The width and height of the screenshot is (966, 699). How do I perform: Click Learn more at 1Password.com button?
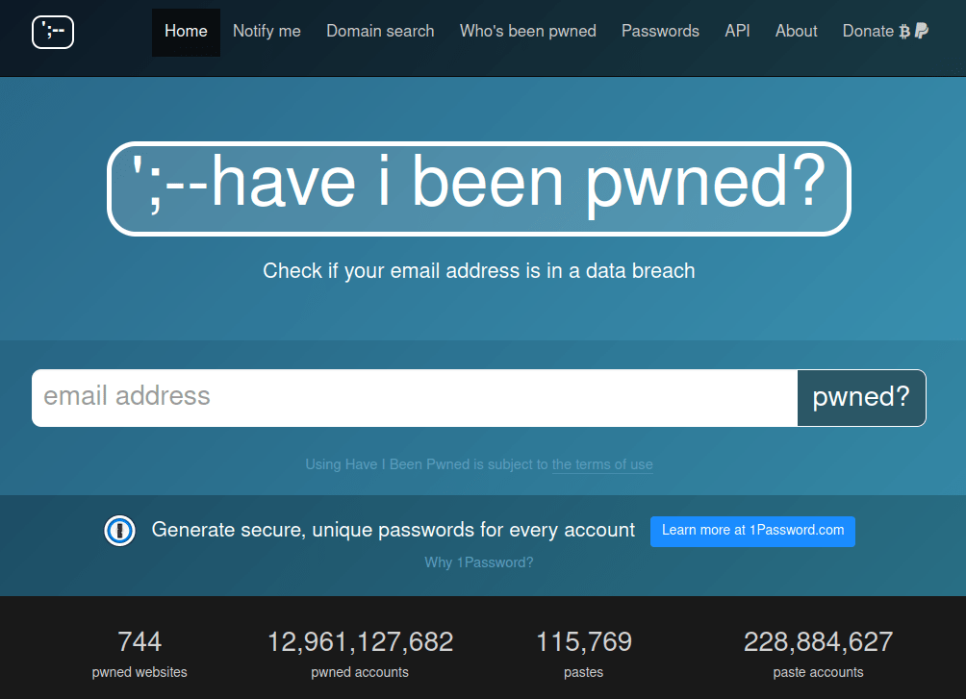pos(752,531)
